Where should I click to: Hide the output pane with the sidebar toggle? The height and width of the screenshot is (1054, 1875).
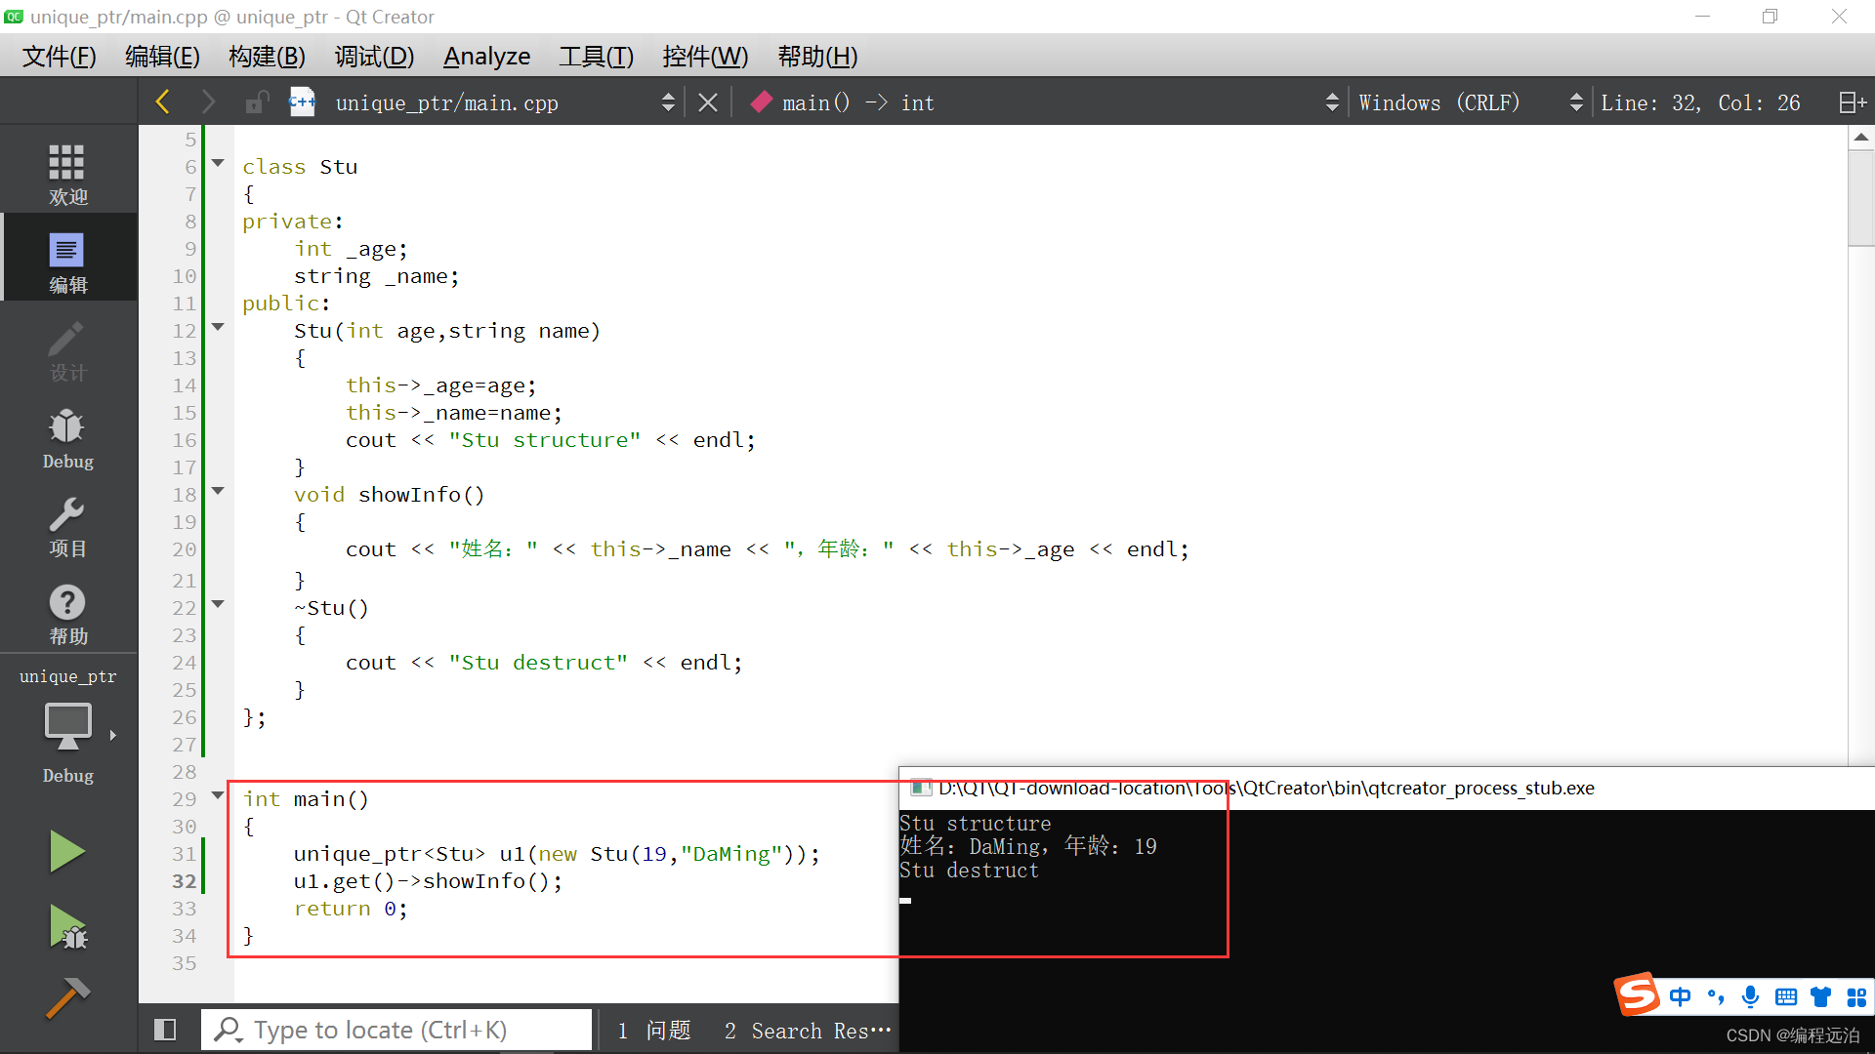tap(165, 1029)
